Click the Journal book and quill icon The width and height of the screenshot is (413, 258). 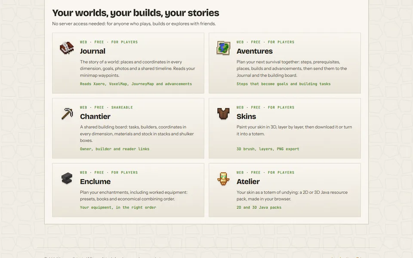[67, 48]
